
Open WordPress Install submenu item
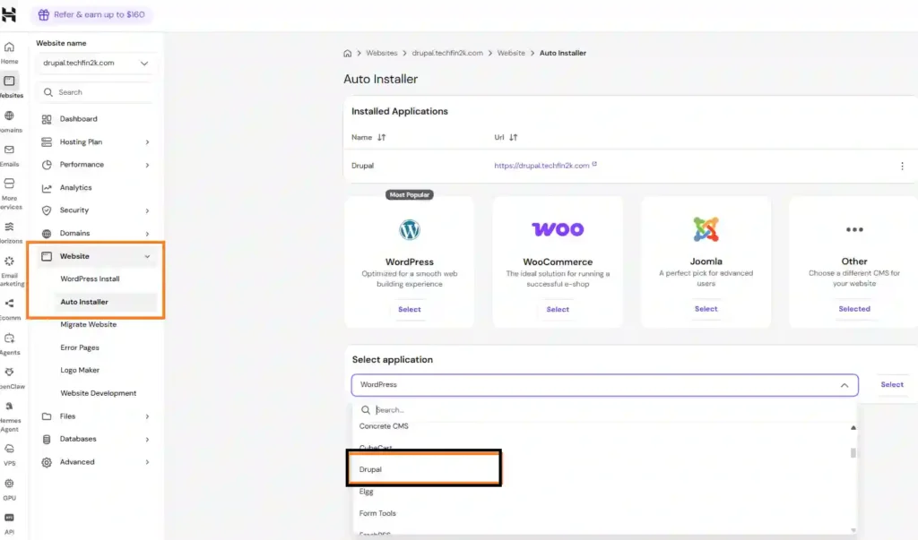(x=90, y=279)
